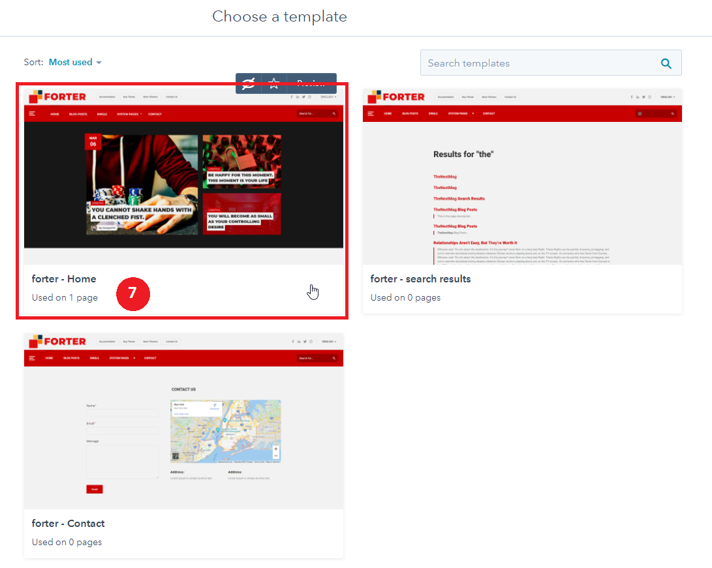Click the forter - Home template title
712x568 pixels.
click(x=64, y=279)
